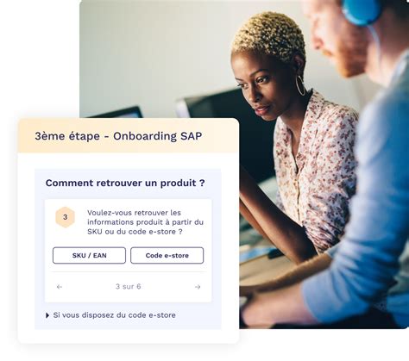This screenshot has width=409, height=361.
Task: Click the "Comment retrouver un produit ?" heading
Action: tap(125, 183)
